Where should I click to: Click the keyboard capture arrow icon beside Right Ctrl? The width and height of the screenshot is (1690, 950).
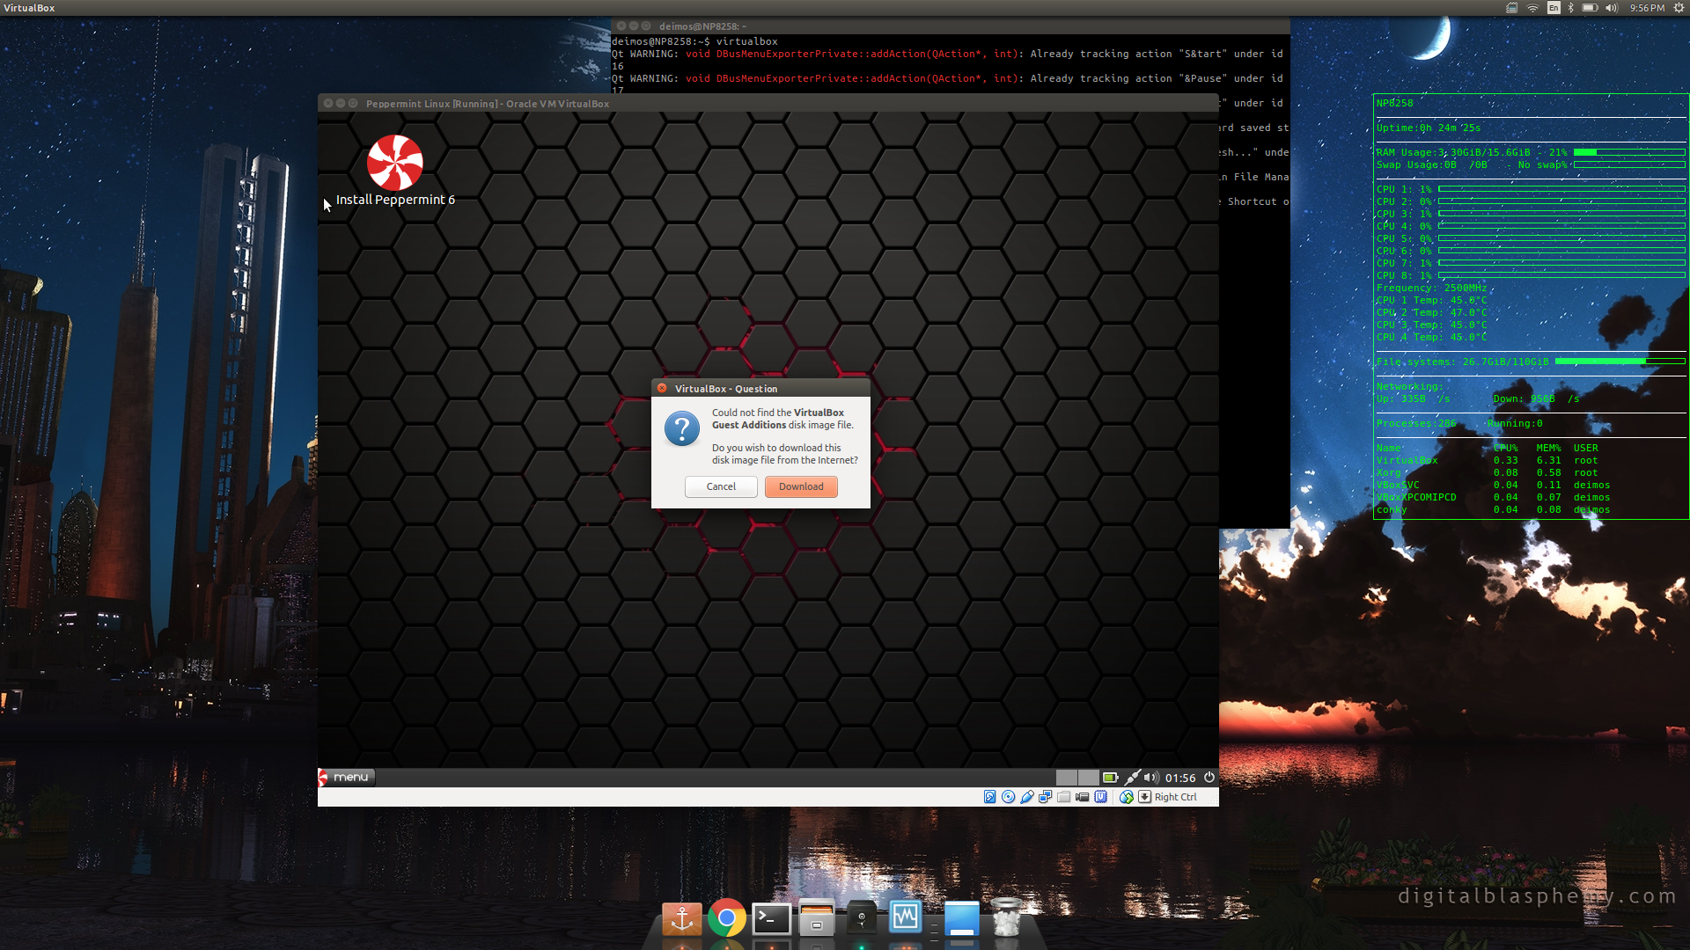coord(1144,797)
